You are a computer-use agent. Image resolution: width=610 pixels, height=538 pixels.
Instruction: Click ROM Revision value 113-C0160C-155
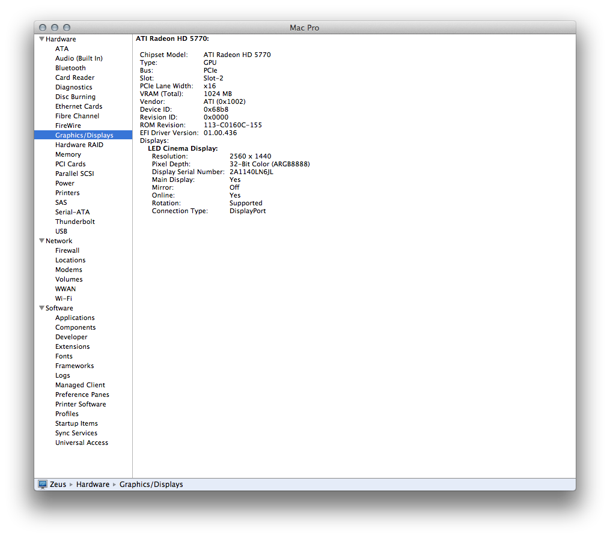coord(233,125)
